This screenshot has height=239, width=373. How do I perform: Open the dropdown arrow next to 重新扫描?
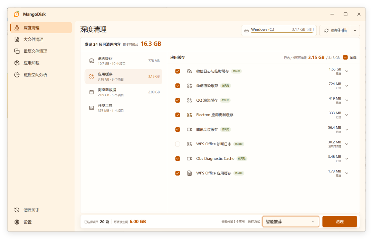[x=355, y=30]
